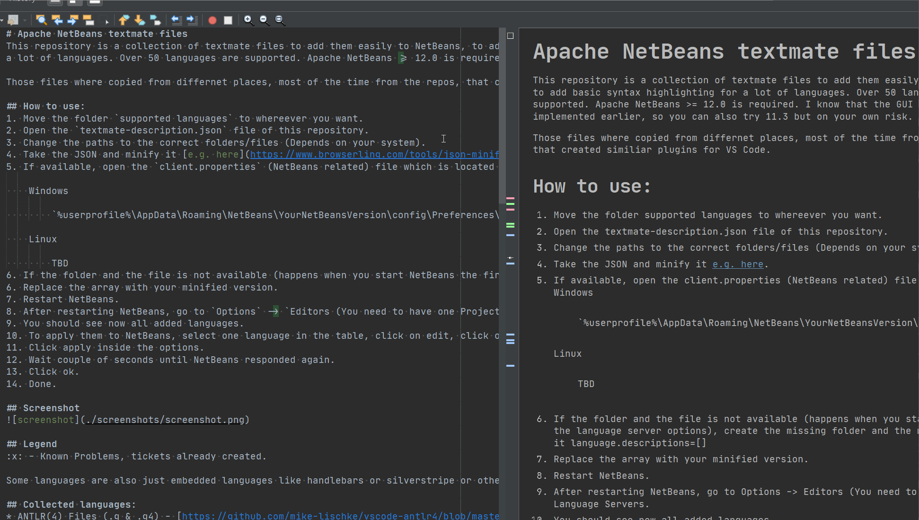Viewport: 919px width, 520px height.
Task: Stop macro recording square button
Action: [228, 20]
